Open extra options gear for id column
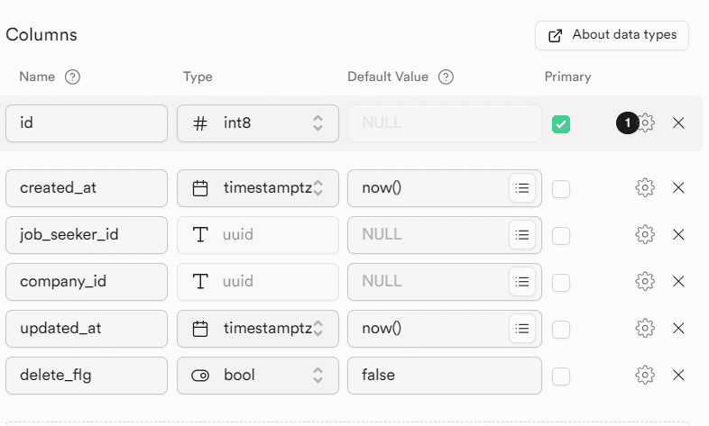 647,123
